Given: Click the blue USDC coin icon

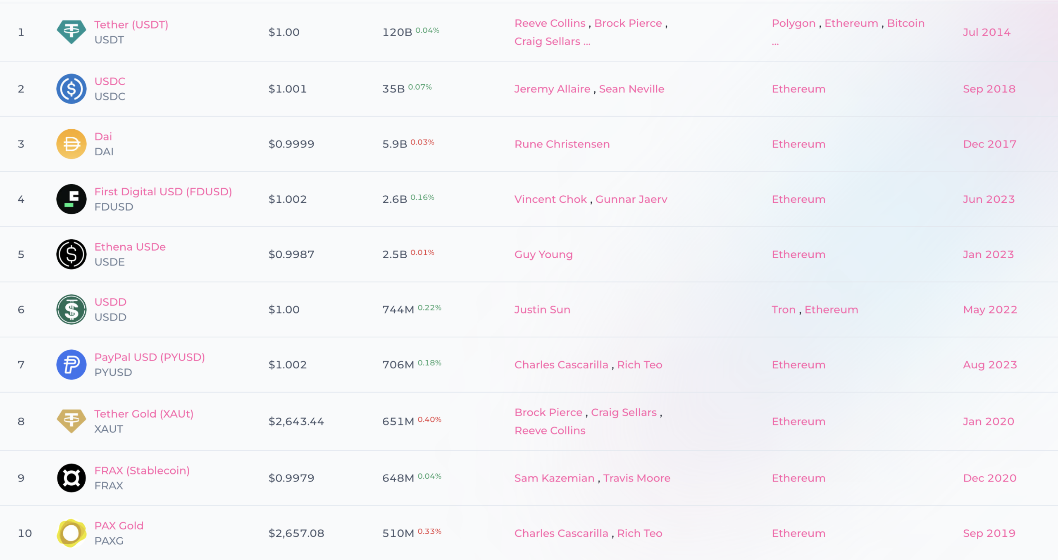Looking at the screenshot, I should pos(71,89).
